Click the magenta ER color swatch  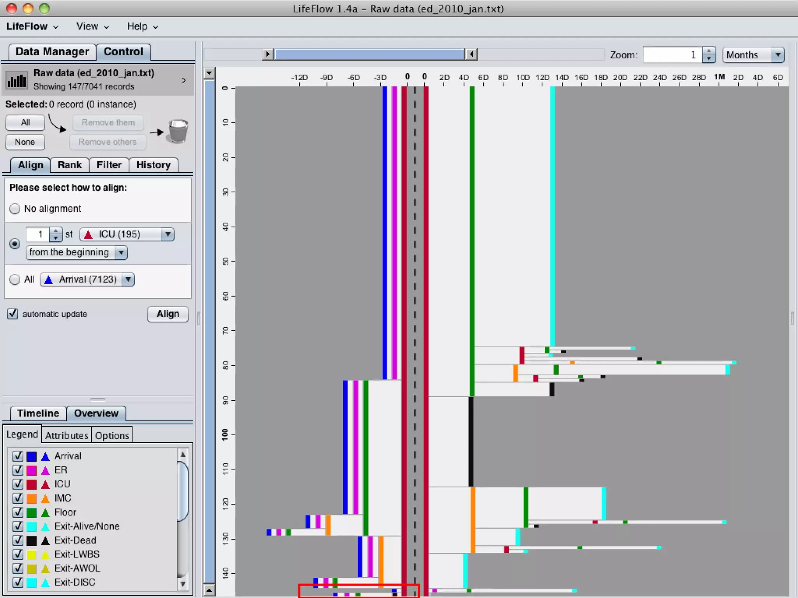[32, 470]
